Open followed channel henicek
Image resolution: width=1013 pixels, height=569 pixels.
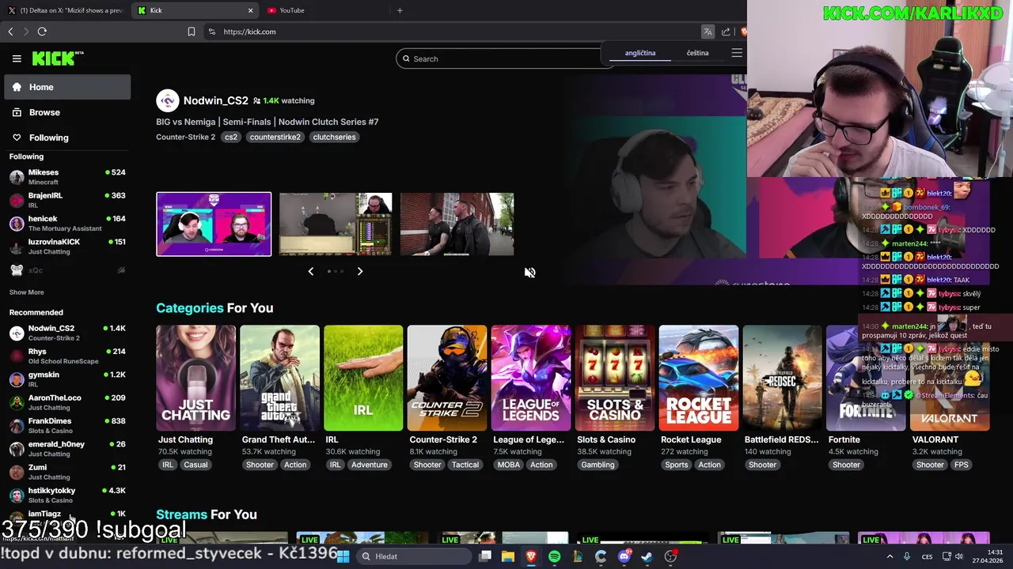(67, 223)
